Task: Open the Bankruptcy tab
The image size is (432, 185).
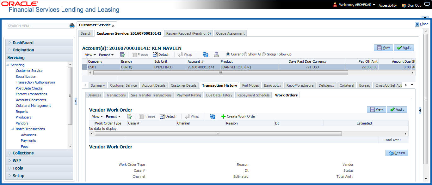Action: tap(273, 85)
